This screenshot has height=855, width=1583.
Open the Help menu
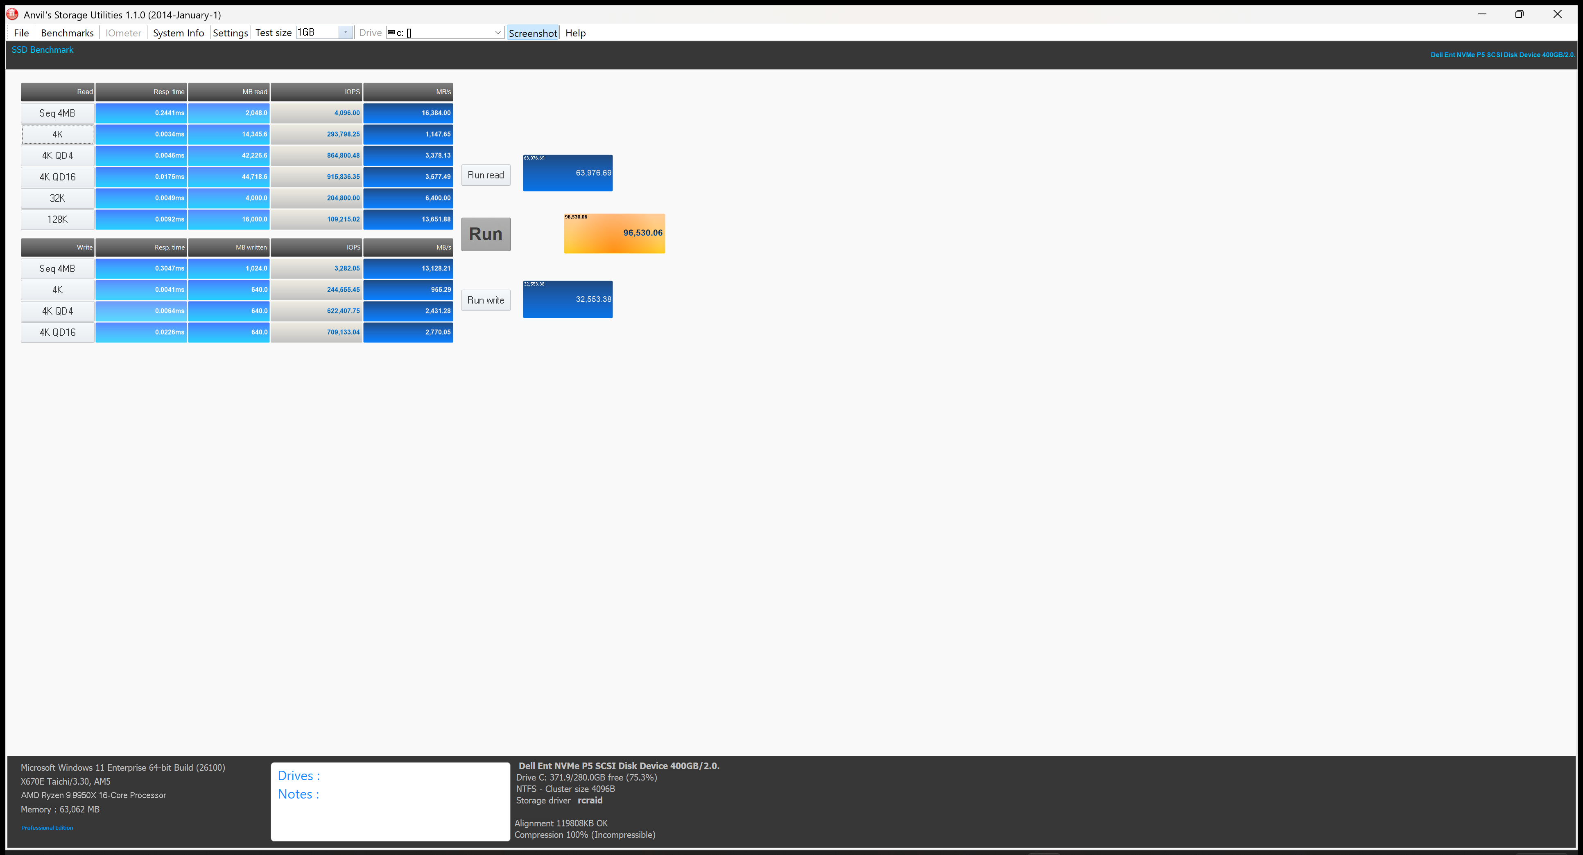pyautogui.click(x=575, y=33)
